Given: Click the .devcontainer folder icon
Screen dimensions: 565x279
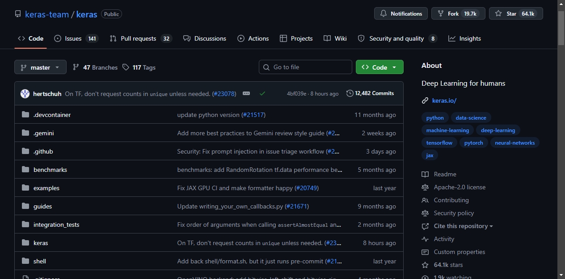Looking at the screenshot, I should point(25,115).
